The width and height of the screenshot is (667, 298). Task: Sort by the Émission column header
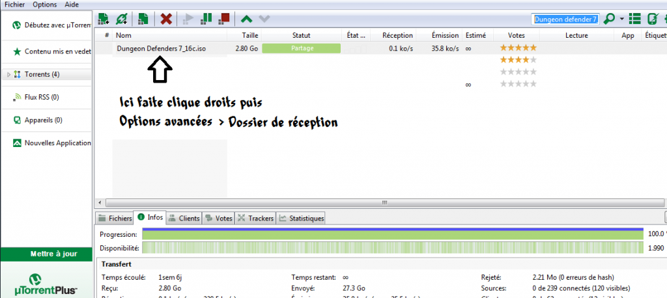pyautogui.click(x=439, y=35)
